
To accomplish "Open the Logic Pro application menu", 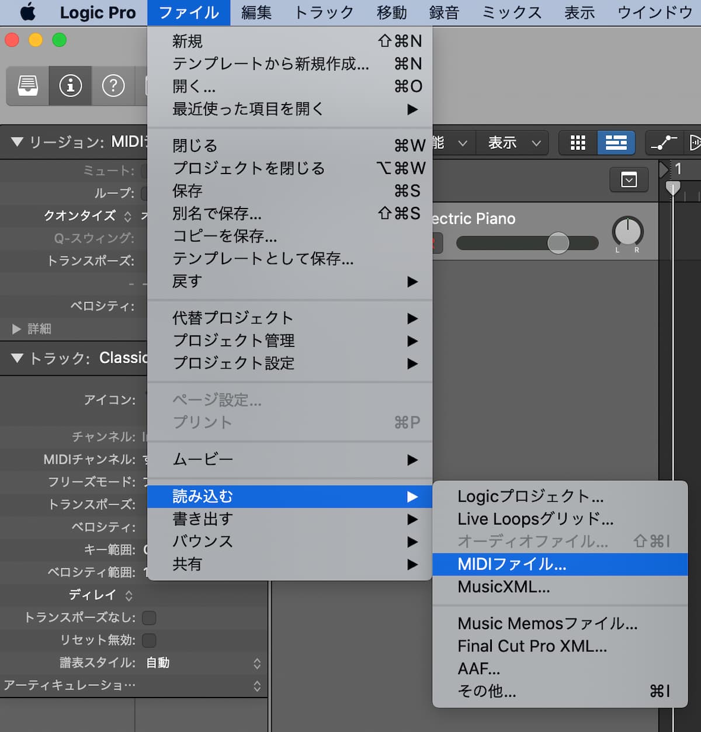I will [x=98, y=12].
